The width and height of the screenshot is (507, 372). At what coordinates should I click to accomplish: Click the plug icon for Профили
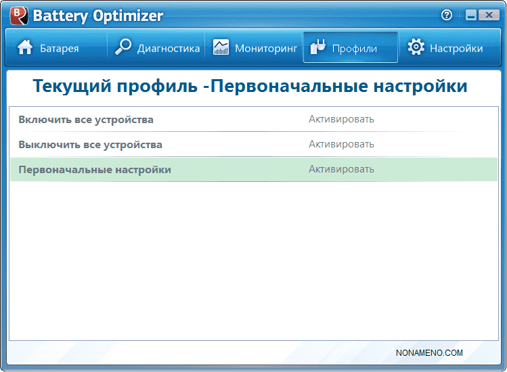click(x=317, y=47)
